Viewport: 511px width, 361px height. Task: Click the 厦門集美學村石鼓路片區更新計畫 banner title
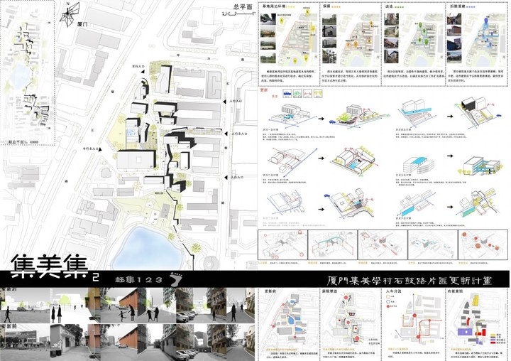coord(410,281)
